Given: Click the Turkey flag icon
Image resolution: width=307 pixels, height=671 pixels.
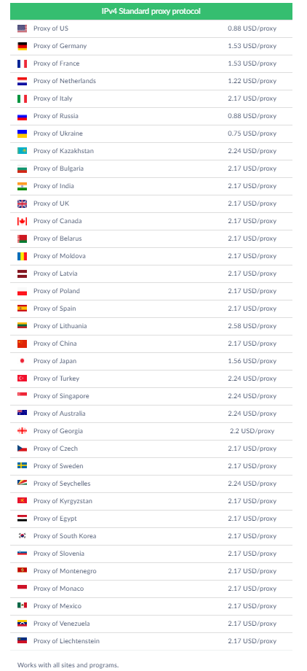Looking at the screenshot, I should (23, 379).
